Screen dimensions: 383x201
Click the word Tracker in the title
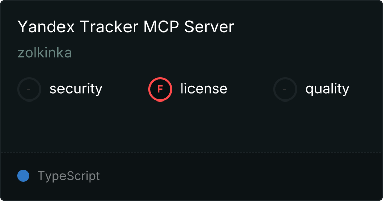109,26
